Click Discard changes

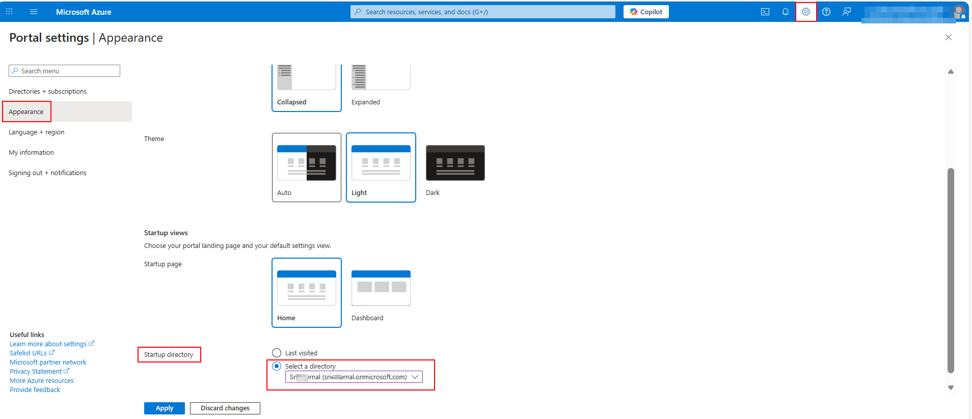coord(225,408)
